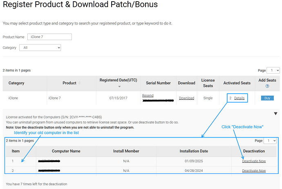
Task: Click the item number 2 cell
Action: click(13, 171)
